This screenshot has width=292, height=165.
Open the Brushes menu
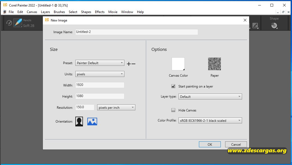click(x=59, y=12)
